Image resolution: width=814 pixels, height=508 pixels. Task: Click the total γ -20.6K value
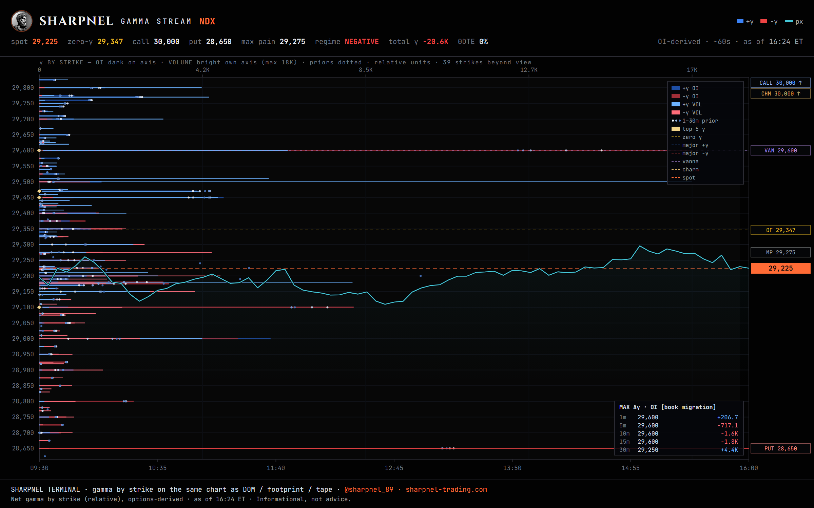[x=435, y=42]
